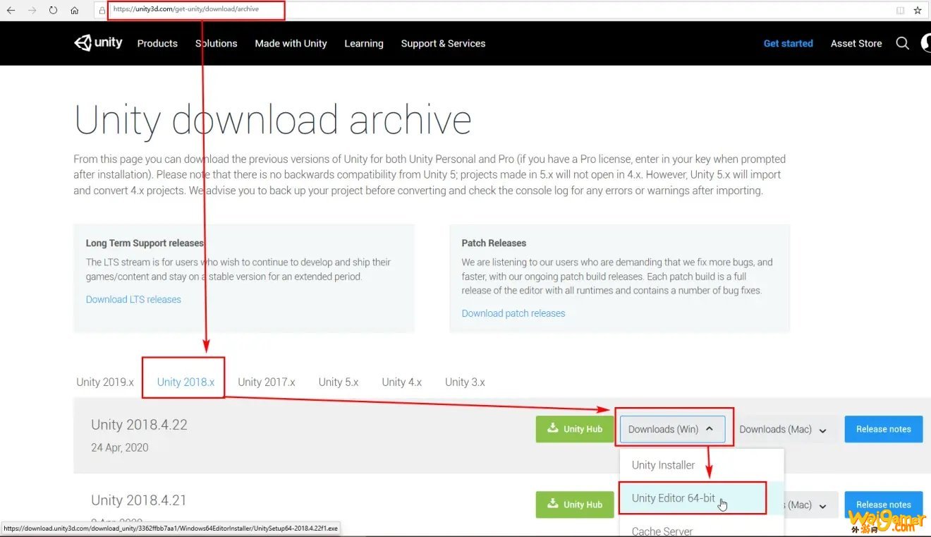Click the browser forward arrow
This screenshot has width=931, height=537.
click(x=32, y=11)
